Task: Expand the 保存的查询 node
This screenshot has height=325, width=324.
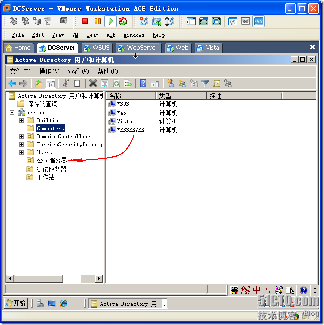Action: [x=12, y=104]
